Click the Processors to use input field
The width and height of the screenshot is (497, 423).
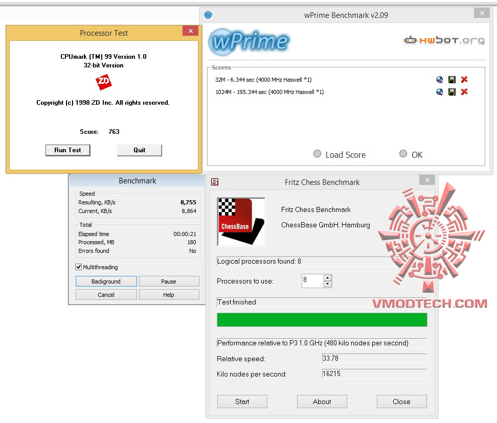312,281
